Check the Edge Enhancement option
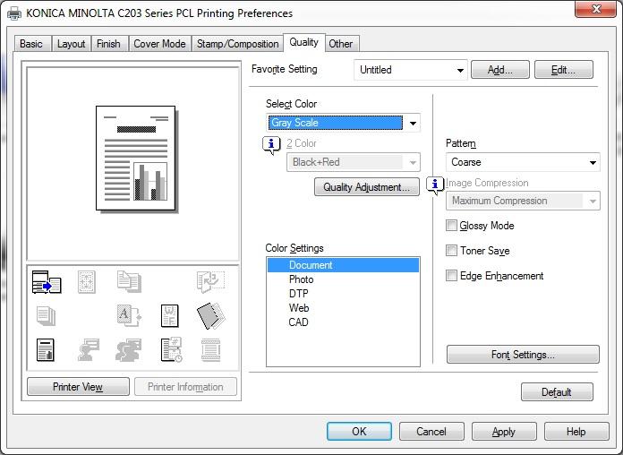623x455 pixels. (451, 276)
